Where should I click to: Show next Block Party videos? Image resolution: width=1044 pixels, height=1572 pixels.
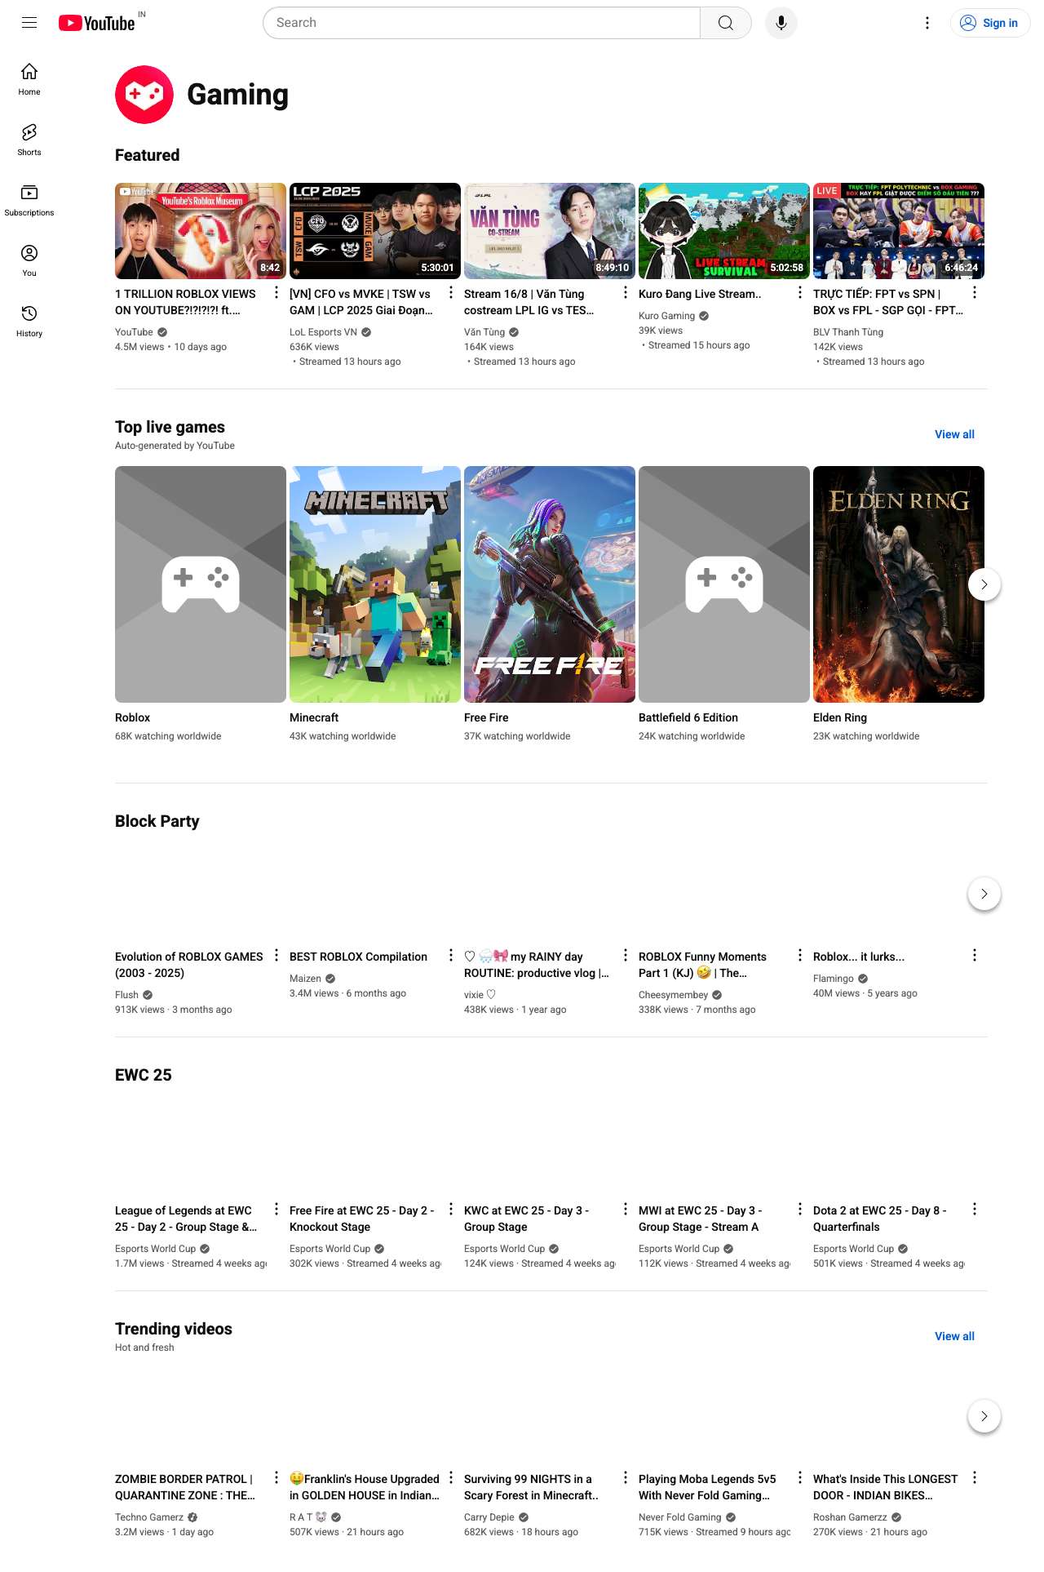(984, 894)
